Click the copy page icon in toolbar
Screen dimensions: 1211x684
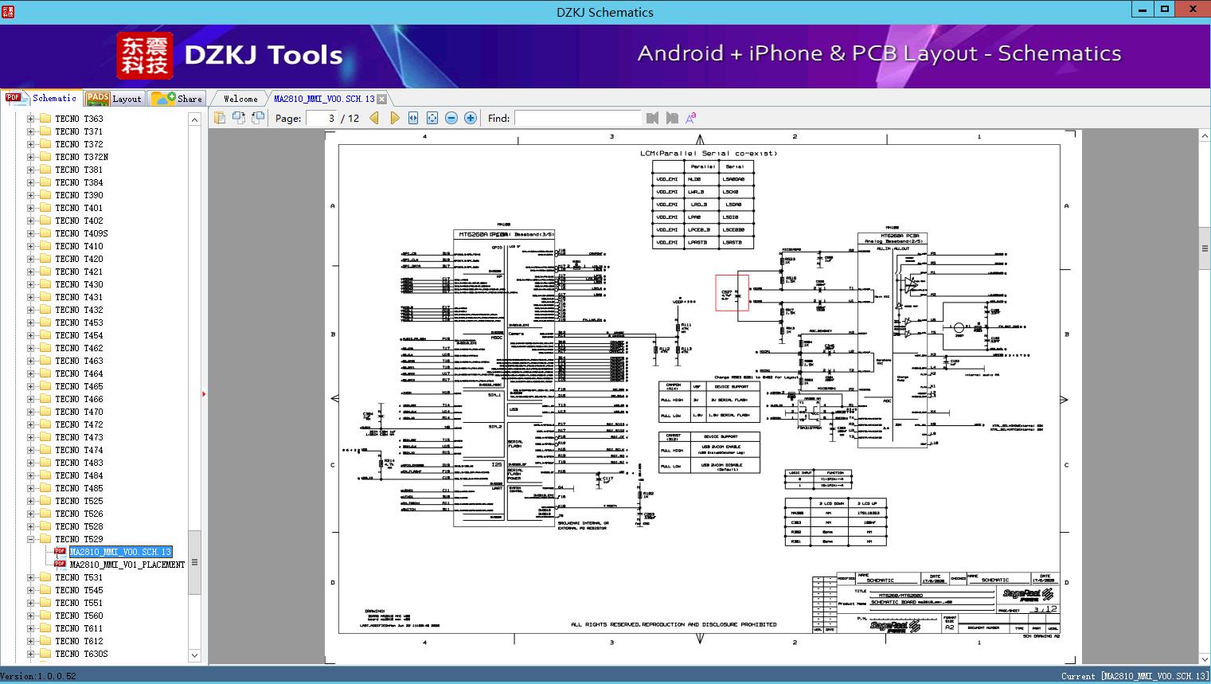click(x=219, y=118)
